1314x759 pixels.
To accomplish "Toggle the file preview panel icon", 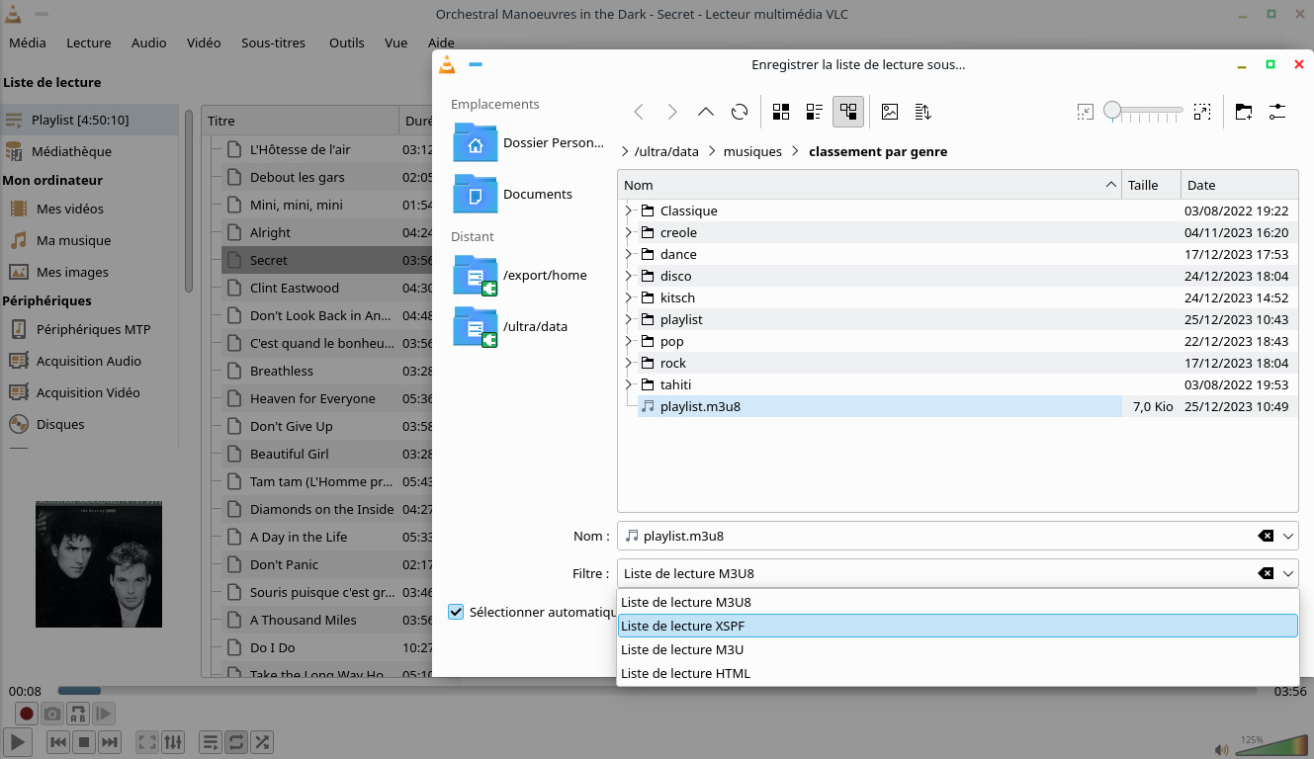I will click(x=890, y=112).
